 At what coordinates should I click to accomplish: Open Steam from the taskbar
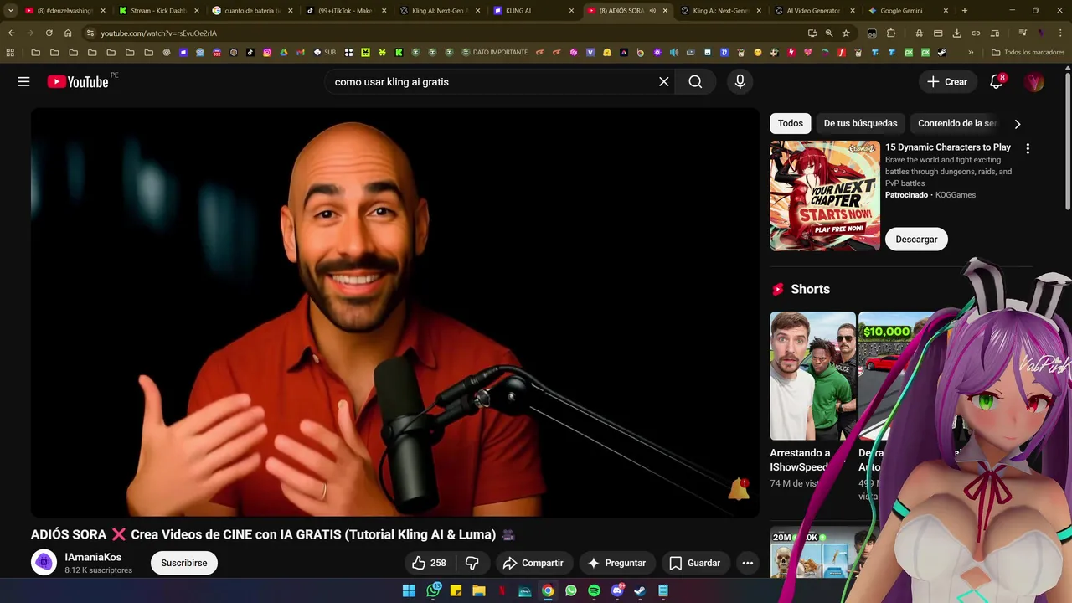(640, 590)
